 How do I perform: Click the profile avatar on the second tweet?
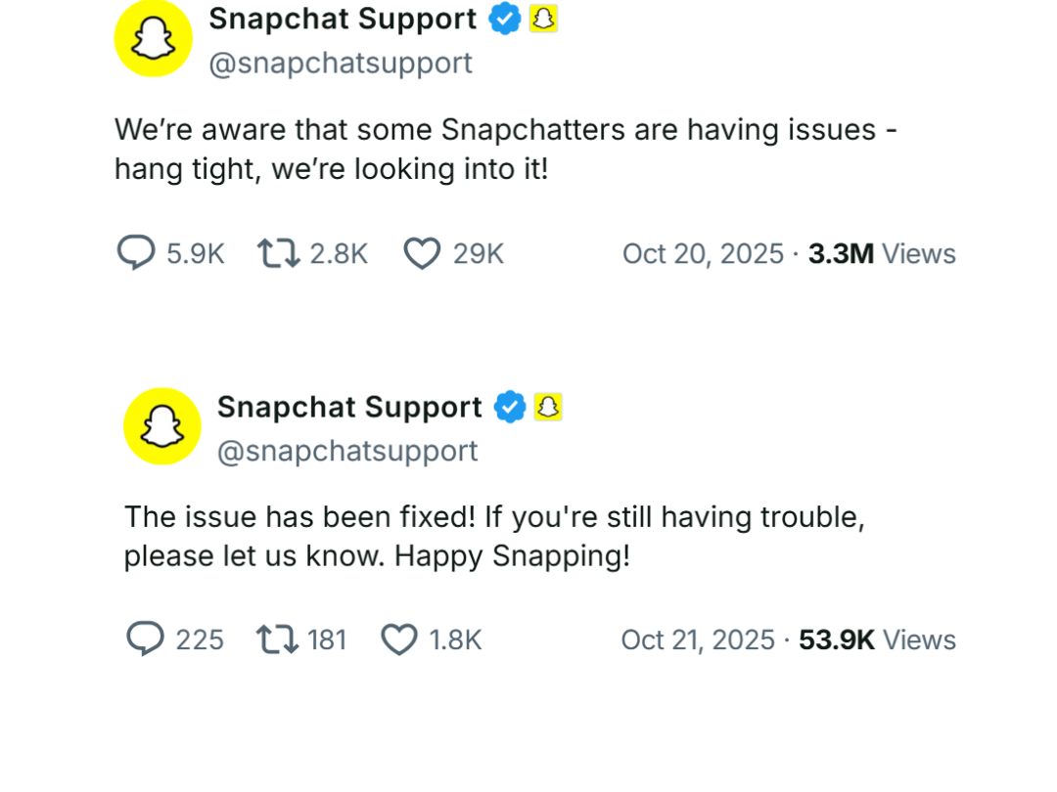click(x=162, y=426)
